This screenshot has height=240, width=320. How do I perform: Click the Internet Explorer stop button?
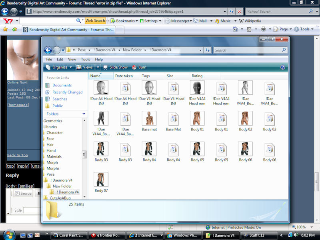click(x=239, y=12)
